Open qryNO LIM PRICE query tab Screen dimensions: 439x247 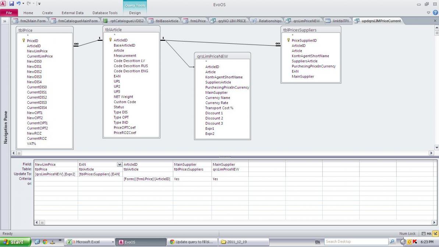(x=229, y=21)
